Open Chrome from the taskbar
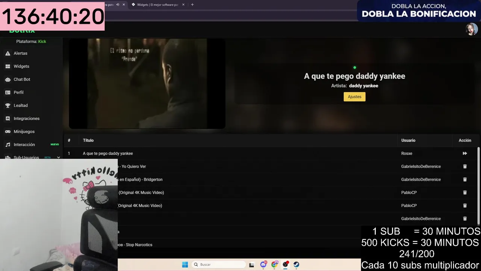Image resolution: width=481 pixels, height=271 pixels. point(275,265)
